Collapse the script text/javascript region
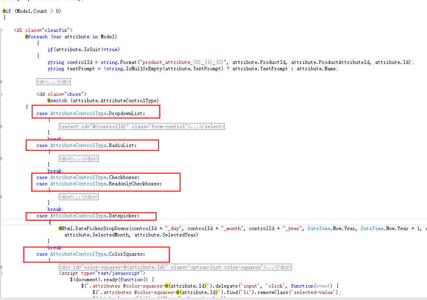This screenshot has width=427, height=300. tap(1, 273)
